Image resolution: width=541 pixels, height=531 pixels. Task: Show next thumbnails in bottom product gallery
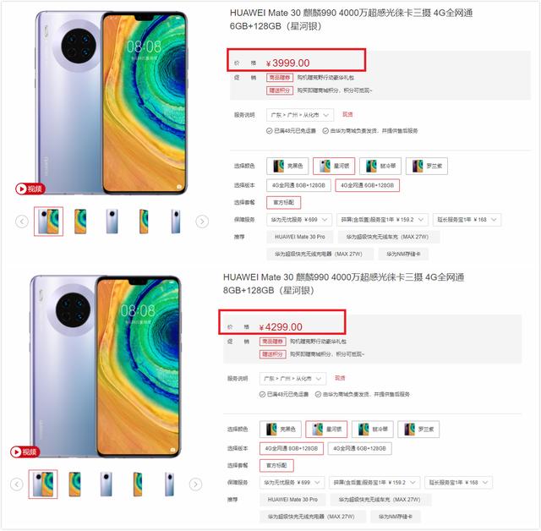click(x=195, y=484)
